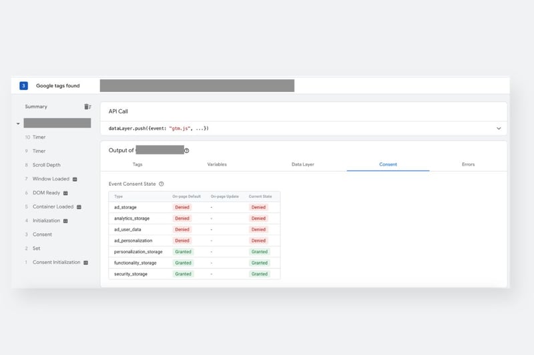Select the Summary item in the sidebar
This screenshot has width=534, height=355.
[x=36, y=107]
